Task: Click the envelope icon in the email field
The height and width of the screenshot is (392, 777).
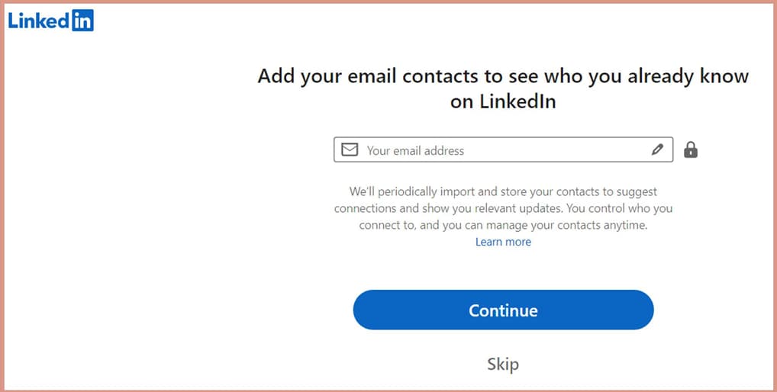Action: pyautogui.click(x=350, y=149)
